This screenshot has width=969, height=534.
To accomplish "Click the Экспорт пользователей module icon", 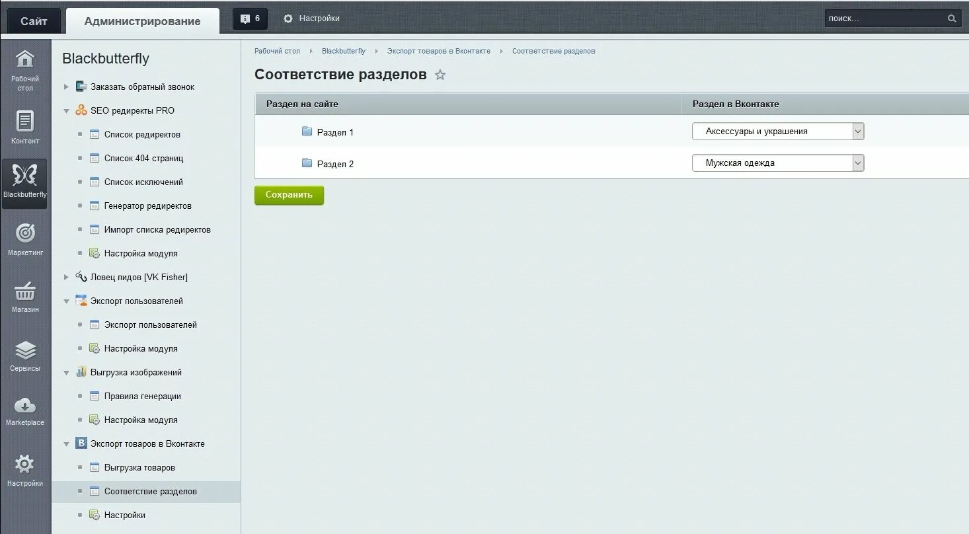I will click(81, 301).
